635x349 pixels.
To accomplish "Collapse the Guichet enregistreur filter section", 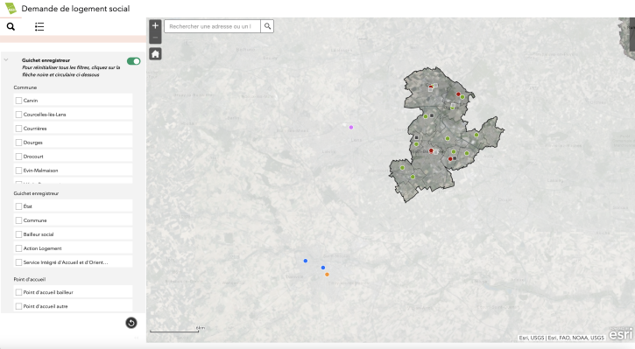I will pos(6,59).
